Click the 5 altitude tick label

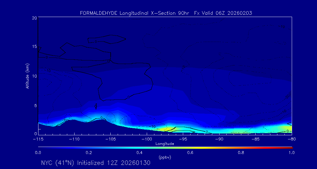pos(35,105)
